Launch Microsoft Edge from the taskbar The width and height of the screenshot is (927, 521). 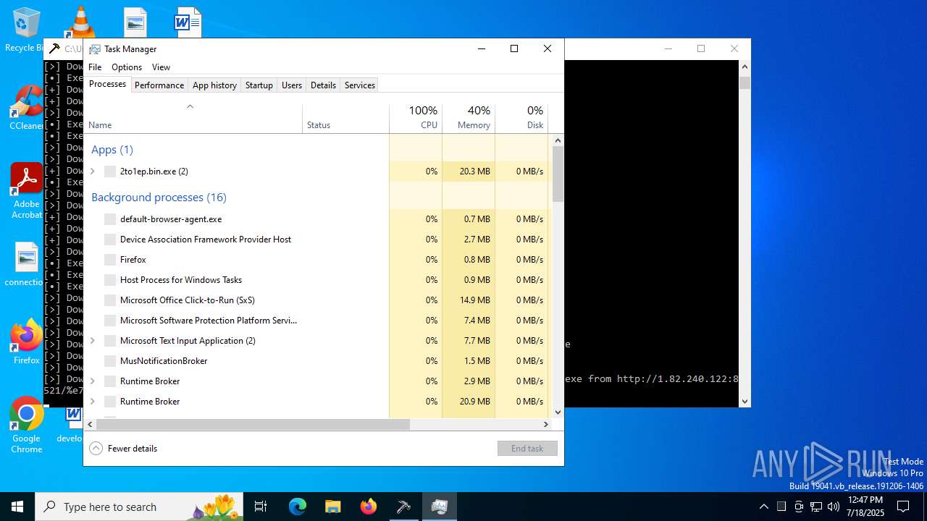298,507
